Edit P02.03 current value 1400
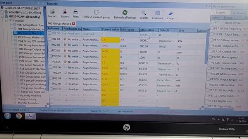The height and width of the screenshot is (139, 248). 110,51
